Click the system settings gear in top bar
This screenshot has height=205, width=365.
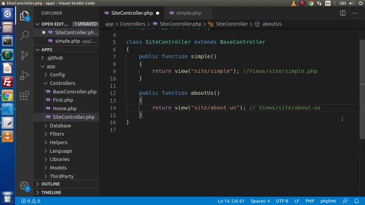(x=360, y=3)
